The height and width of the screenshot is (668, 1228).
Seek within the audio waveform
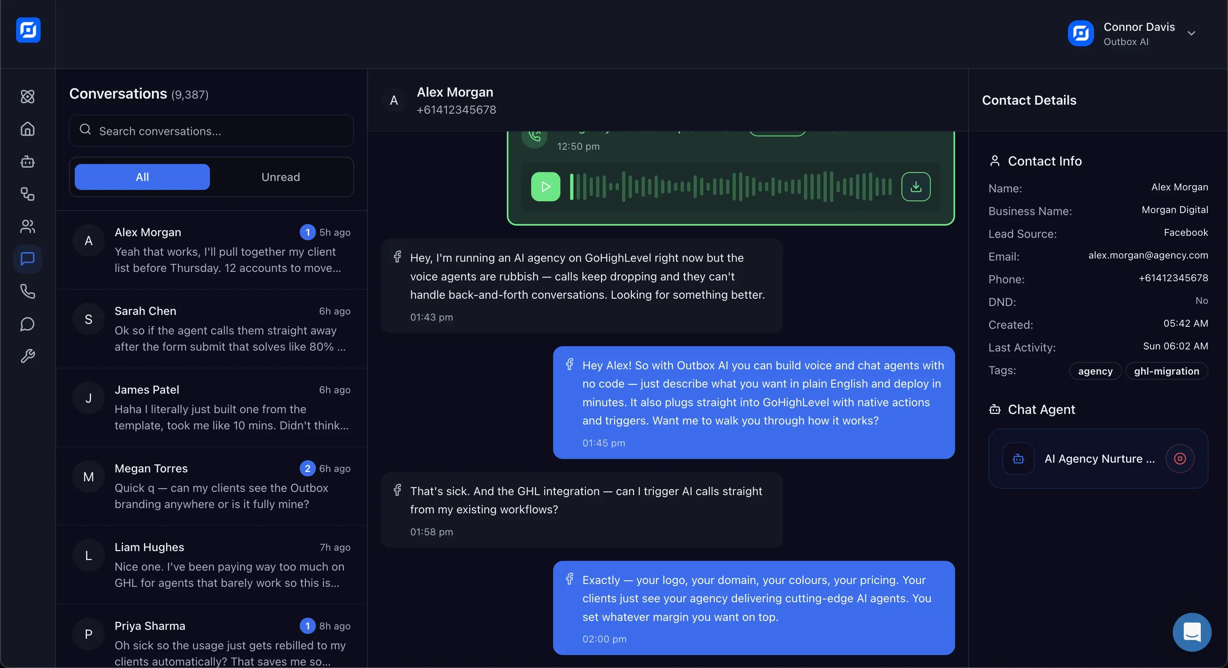pyautogui.click(x=731, y=187)
